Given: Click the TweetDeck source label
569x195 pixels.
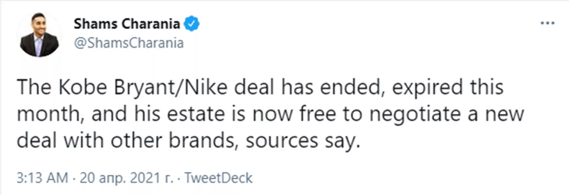Looking at the screenshot, I should [218, 178].
